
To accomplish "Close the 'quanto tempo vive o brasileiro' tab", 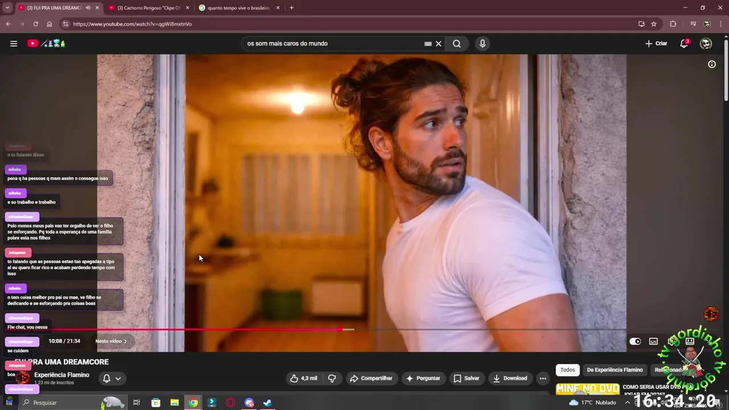I will point(278,8).
